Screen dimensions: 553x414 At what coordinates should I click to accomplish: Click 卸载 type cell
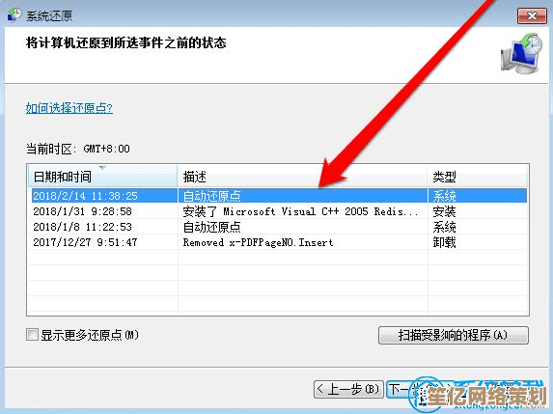pos(444,242)
